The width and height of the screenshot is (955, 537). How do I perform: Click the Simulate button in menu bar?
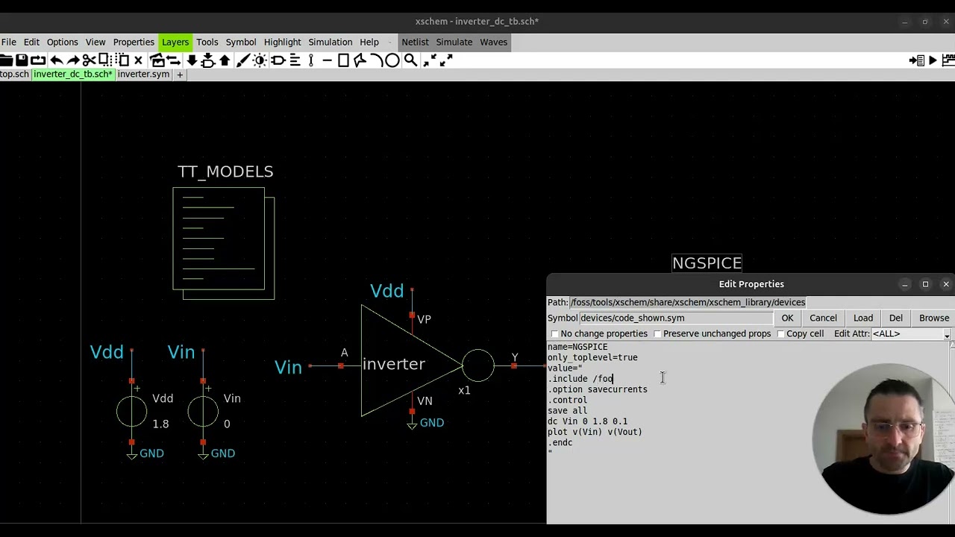454,42
